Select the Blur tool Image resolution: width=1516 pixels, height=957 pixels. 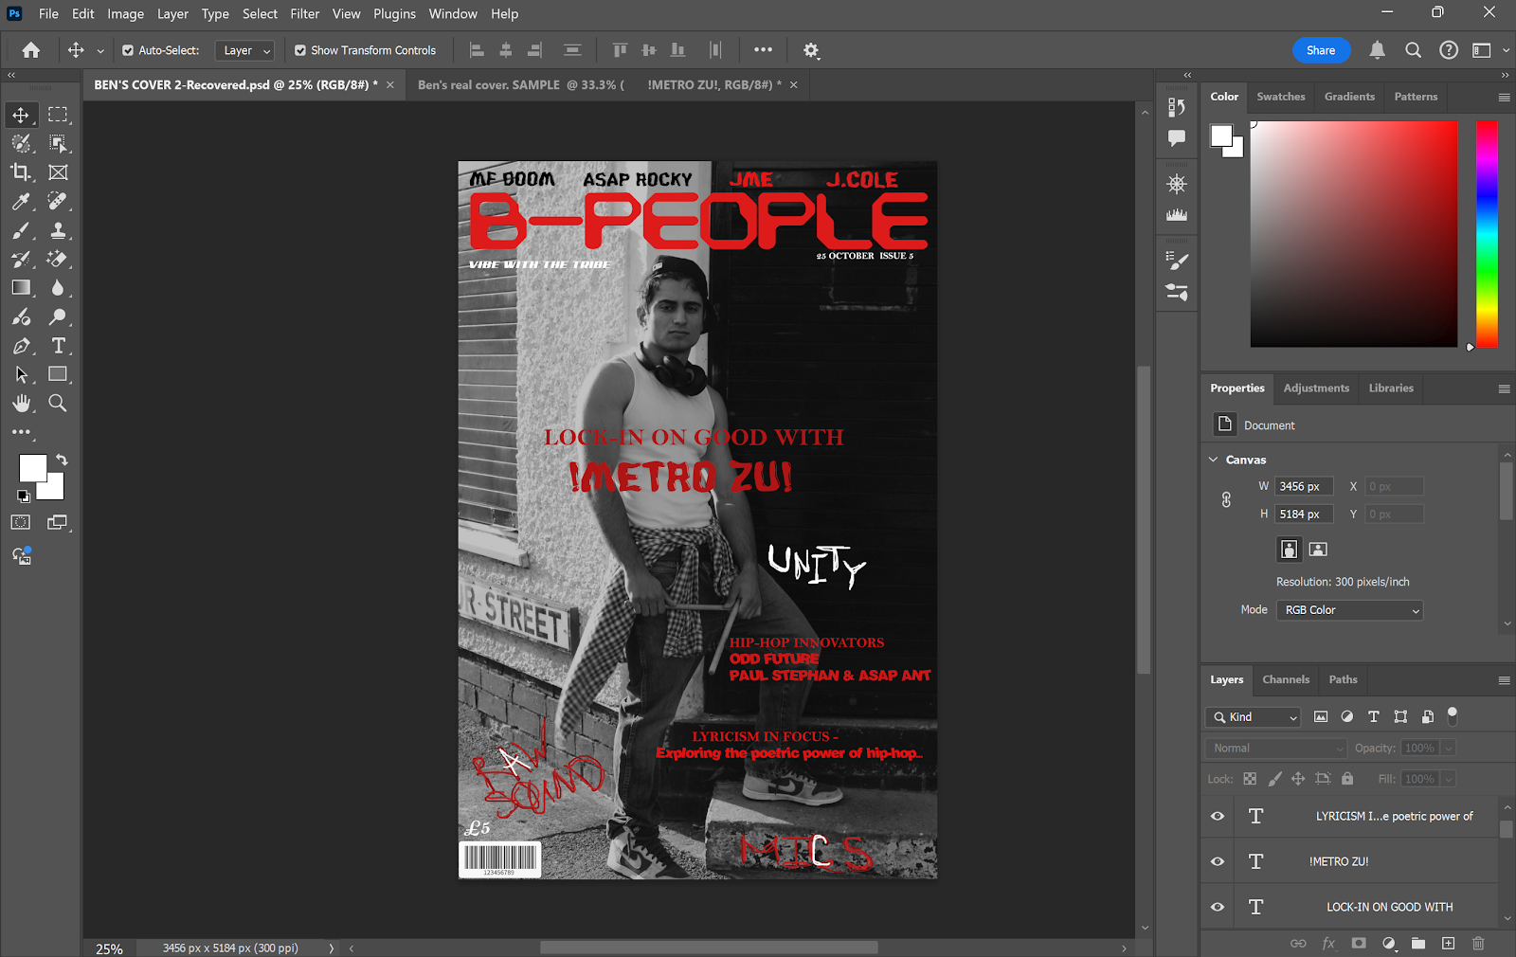[58, 288]
